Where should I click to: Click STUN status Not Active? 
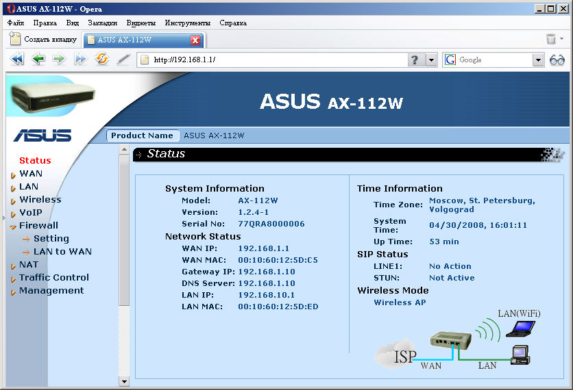(452, 278)
